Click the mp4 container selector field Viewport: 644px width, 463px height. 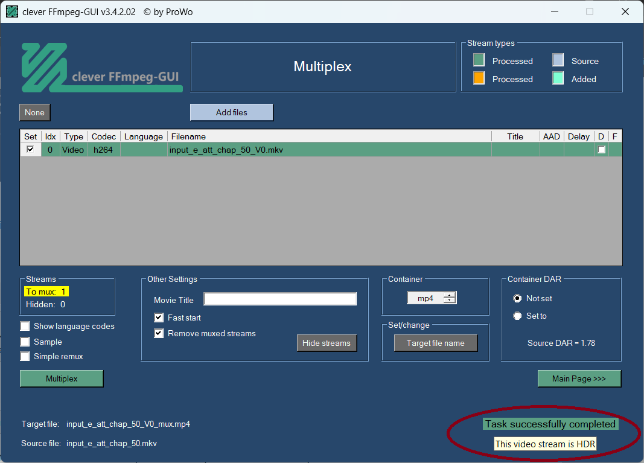[x=426, y=298]
